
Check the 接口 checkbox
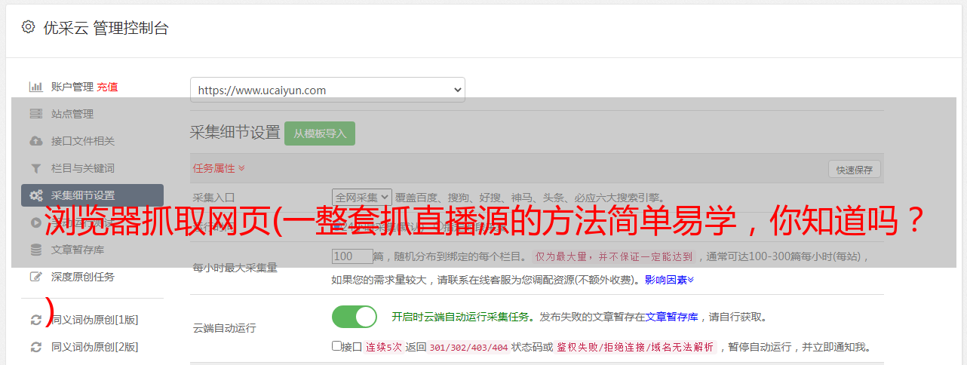pos(336,346)
